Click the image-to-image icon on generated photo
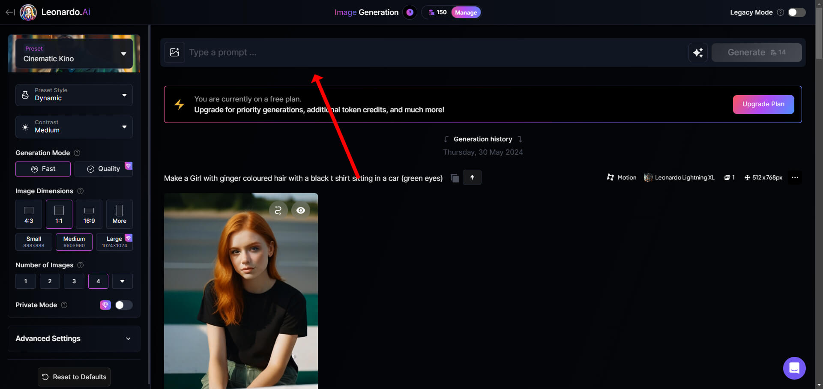 278,210
